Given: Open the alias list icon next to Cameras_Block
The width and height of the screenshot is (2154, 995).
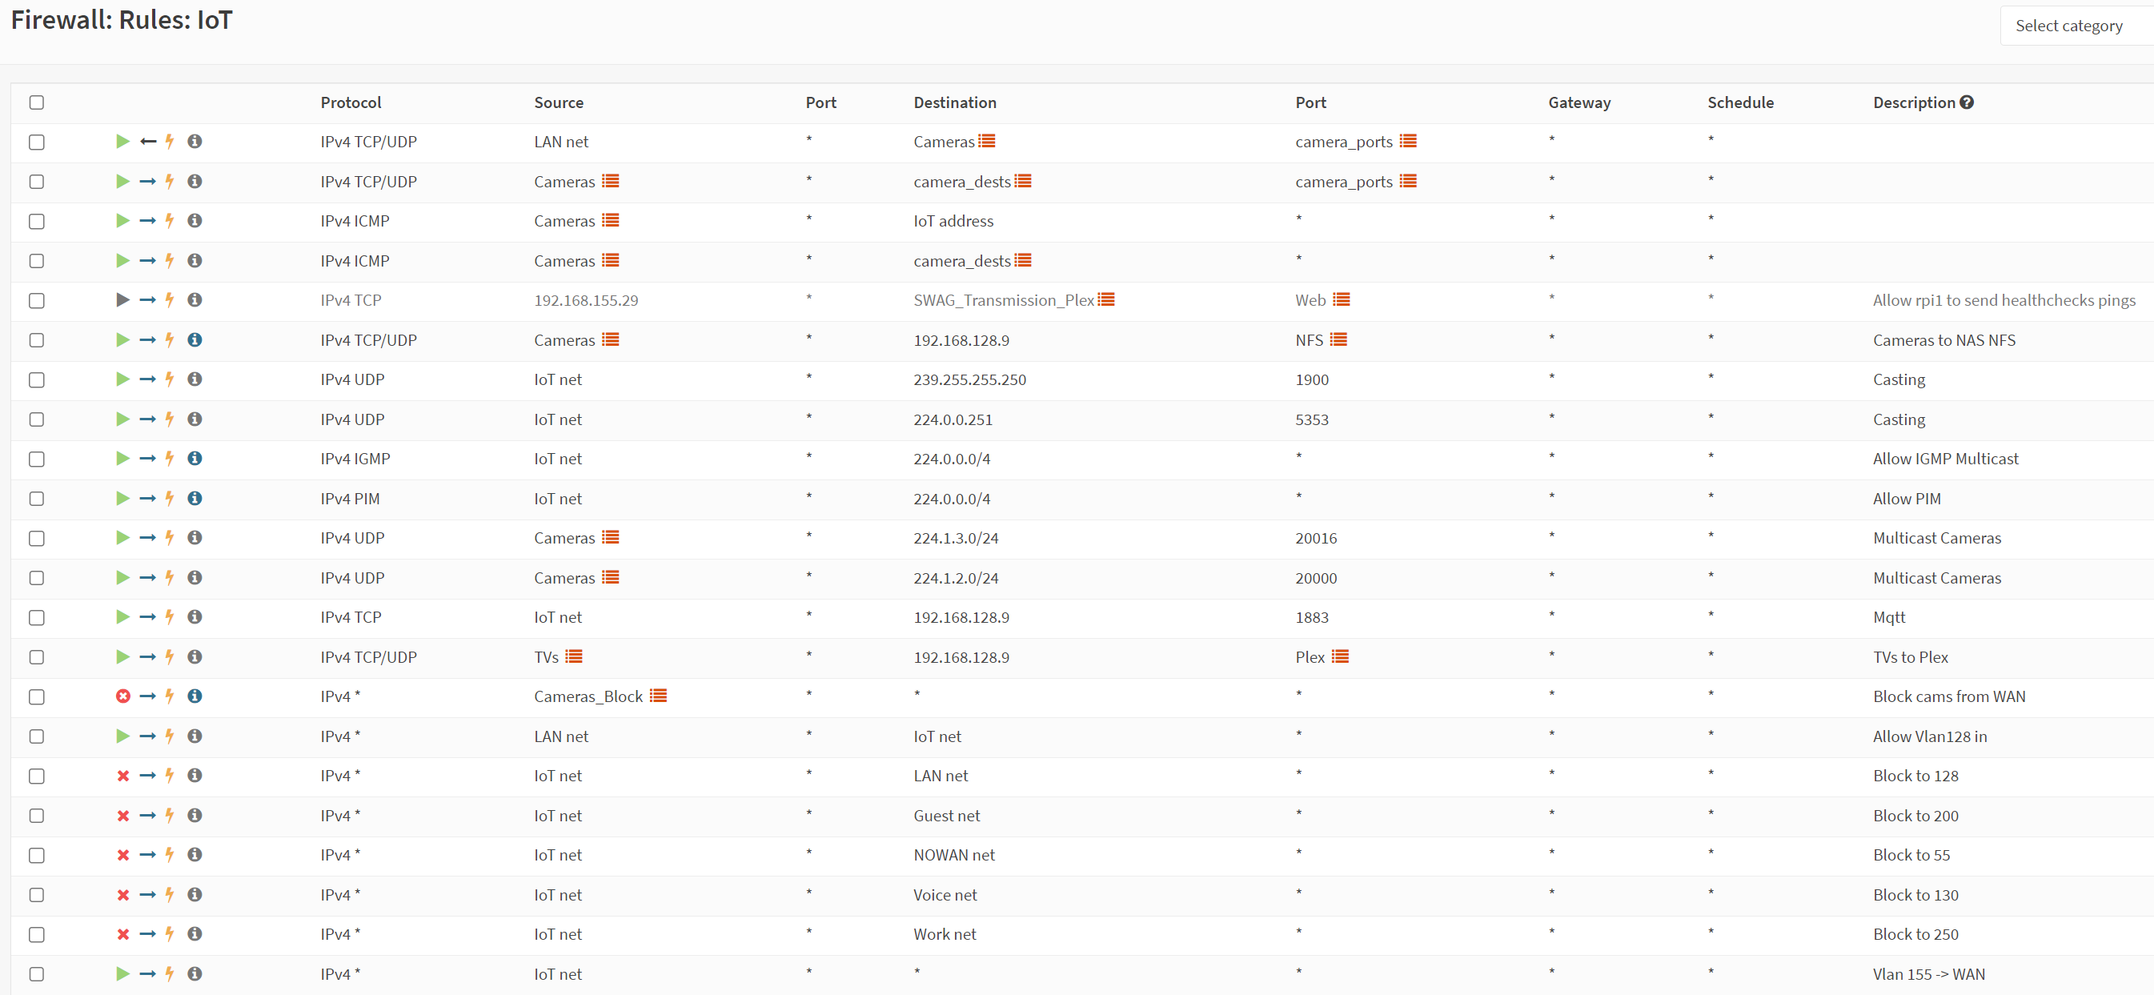Looking at the screenshot, I should click(659, 696).
